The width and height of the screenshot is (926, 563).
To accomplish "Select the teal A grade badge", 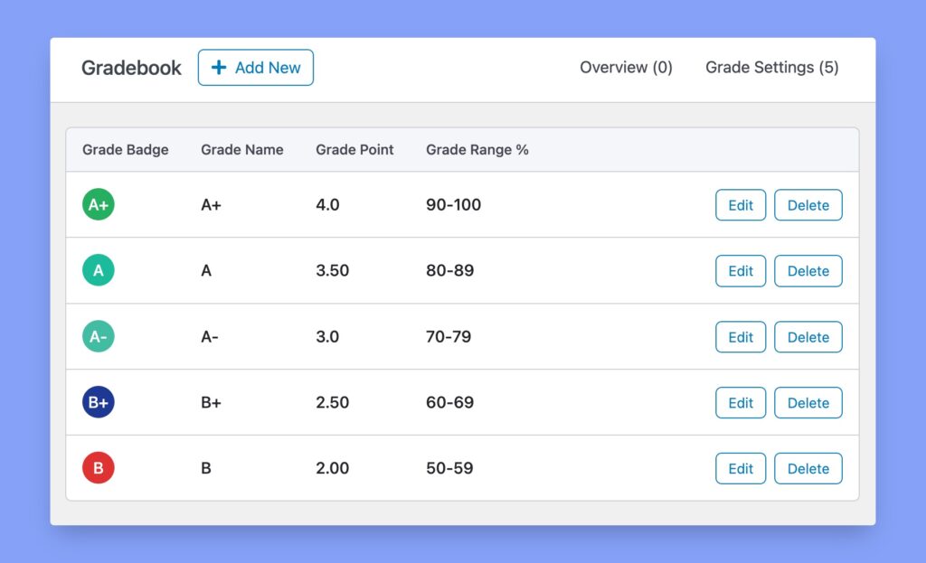I will pyautogui.click(x=98, y=270).
